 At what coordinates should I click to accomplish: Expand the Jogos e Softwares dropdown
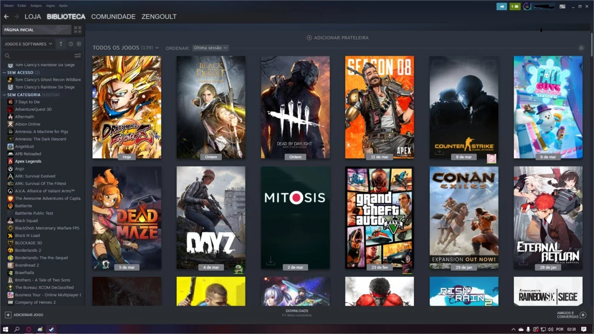[28, 44]
